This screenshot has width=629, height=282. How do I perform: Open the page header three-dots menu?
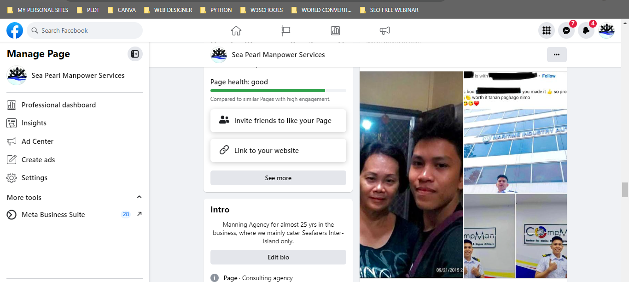pos(557,54)
